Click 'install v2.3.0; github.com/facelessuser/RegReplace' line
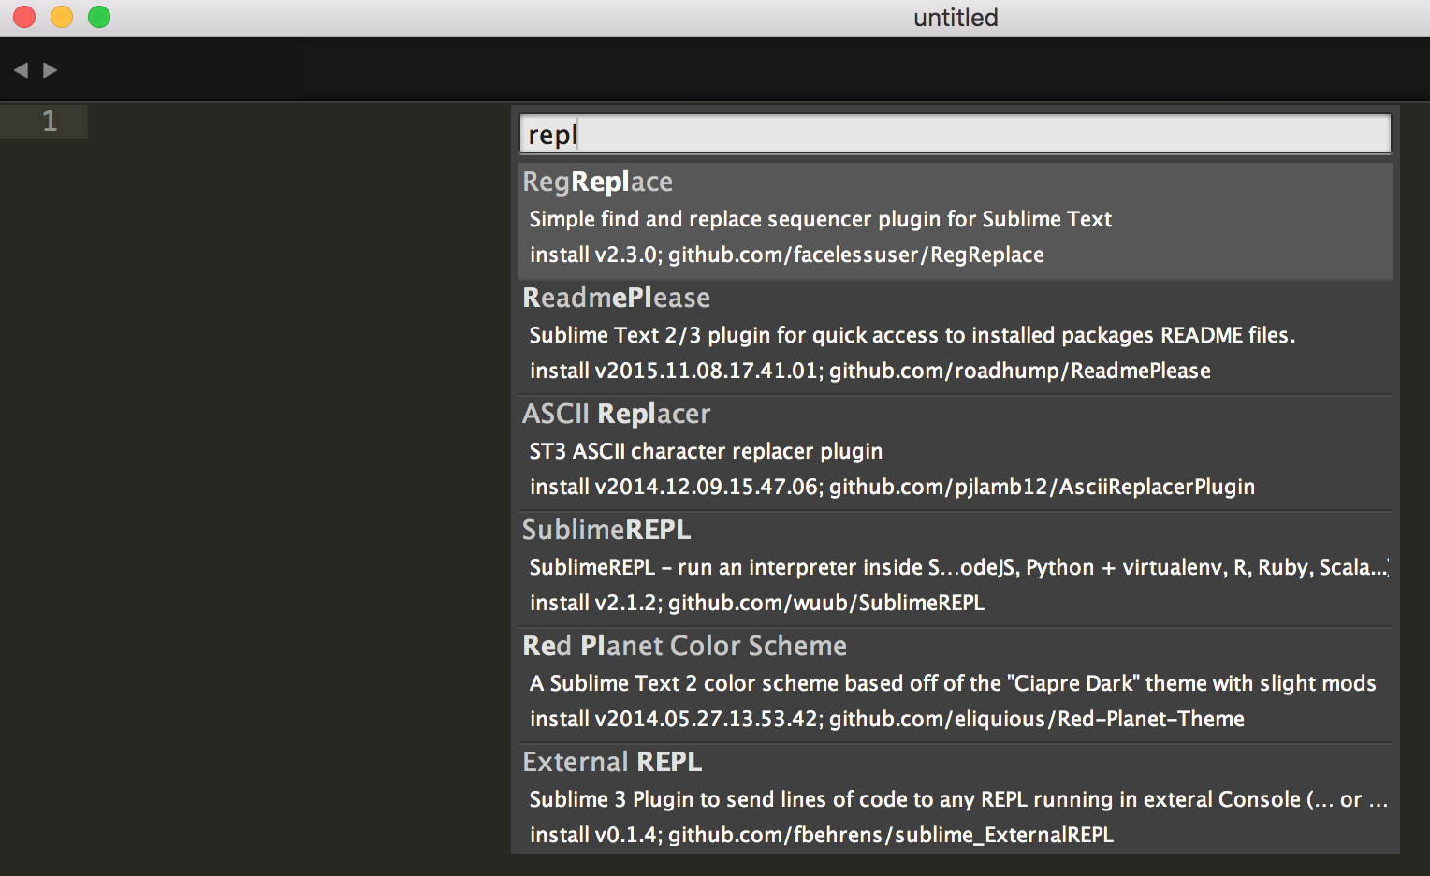Screen dimensions: 1430x876 [786, 255]
